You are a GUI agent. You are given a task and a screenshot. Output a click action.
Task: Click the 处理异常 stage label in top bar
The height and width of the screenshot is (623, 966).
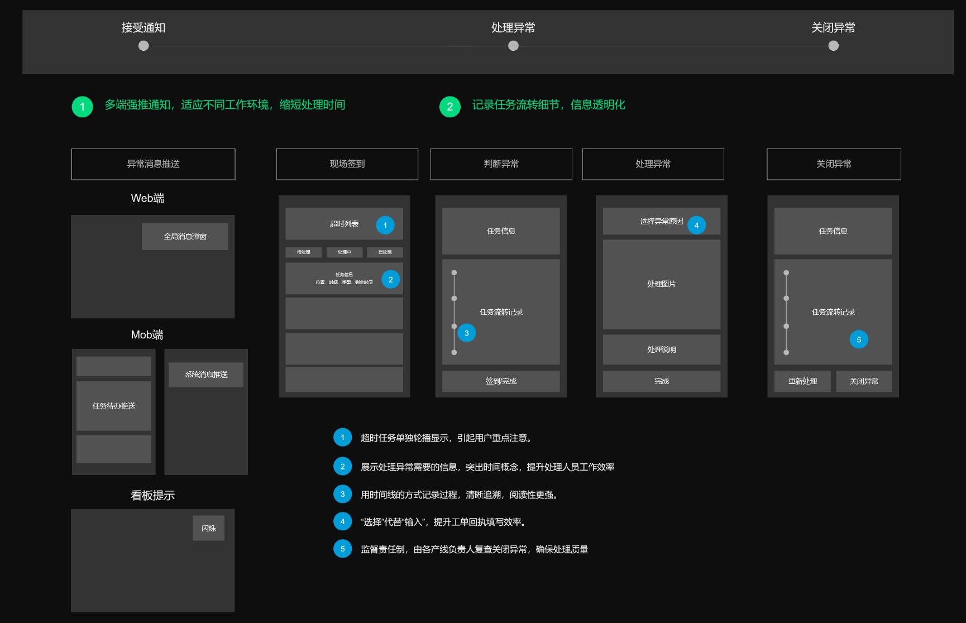(x=513, y=27)
